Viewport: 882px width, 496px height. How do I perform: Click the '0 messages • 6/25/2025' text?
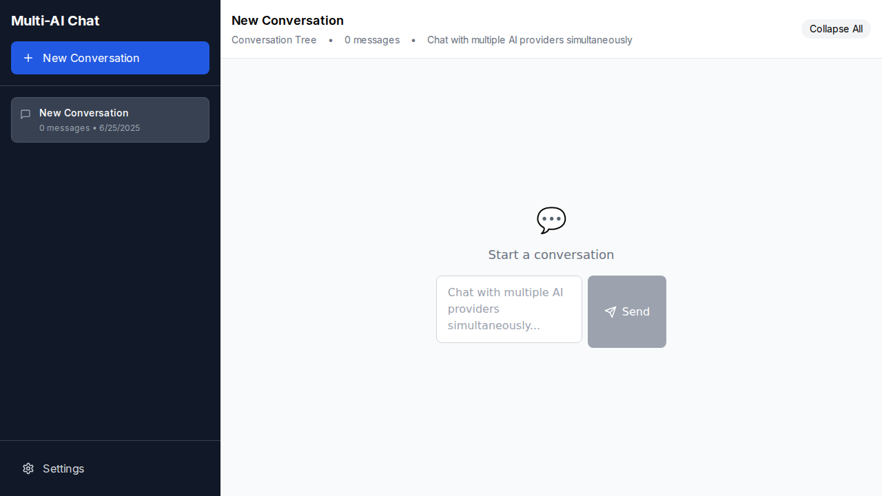tap(90, 128)
